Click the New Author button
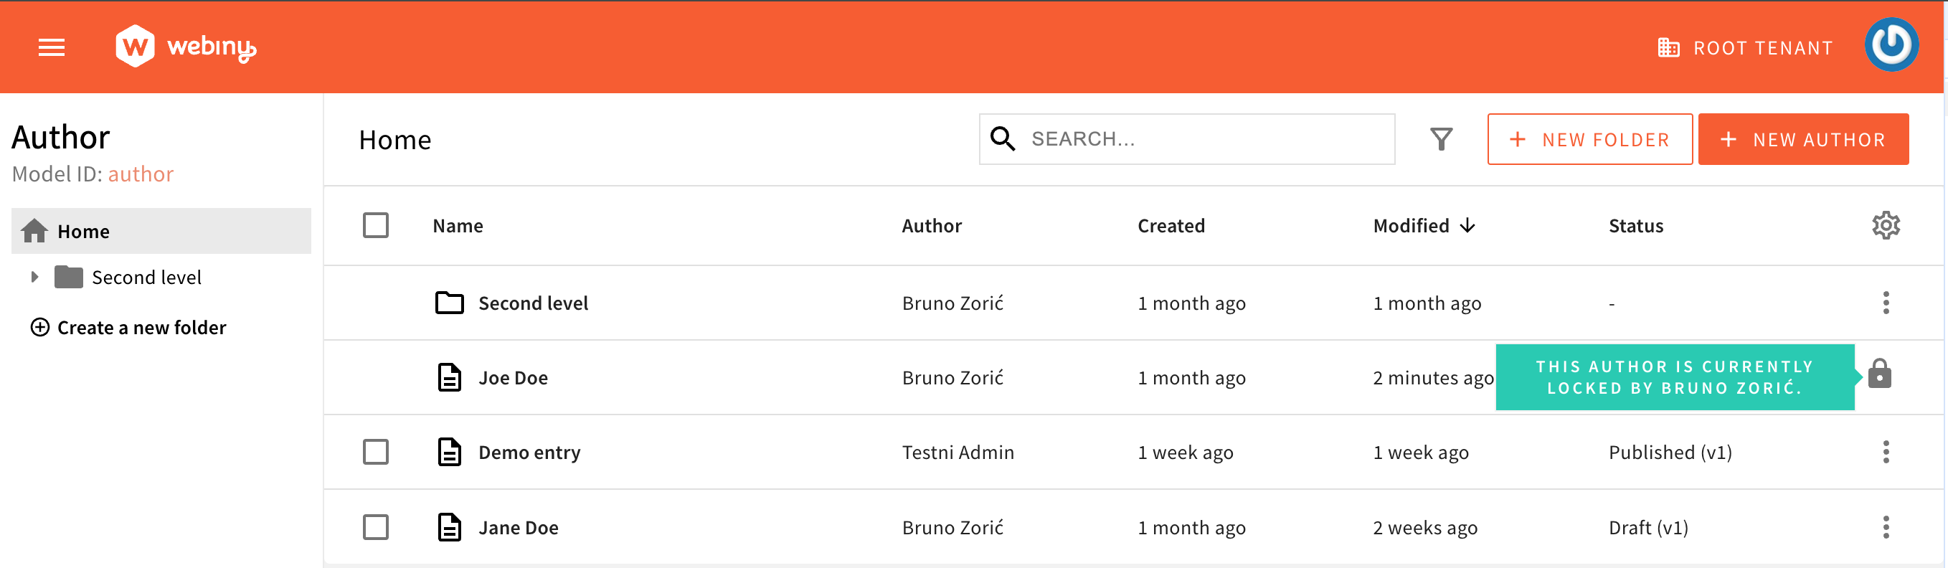The image size is (1948, 568). pyautogui.click(x=1803, y=139)
